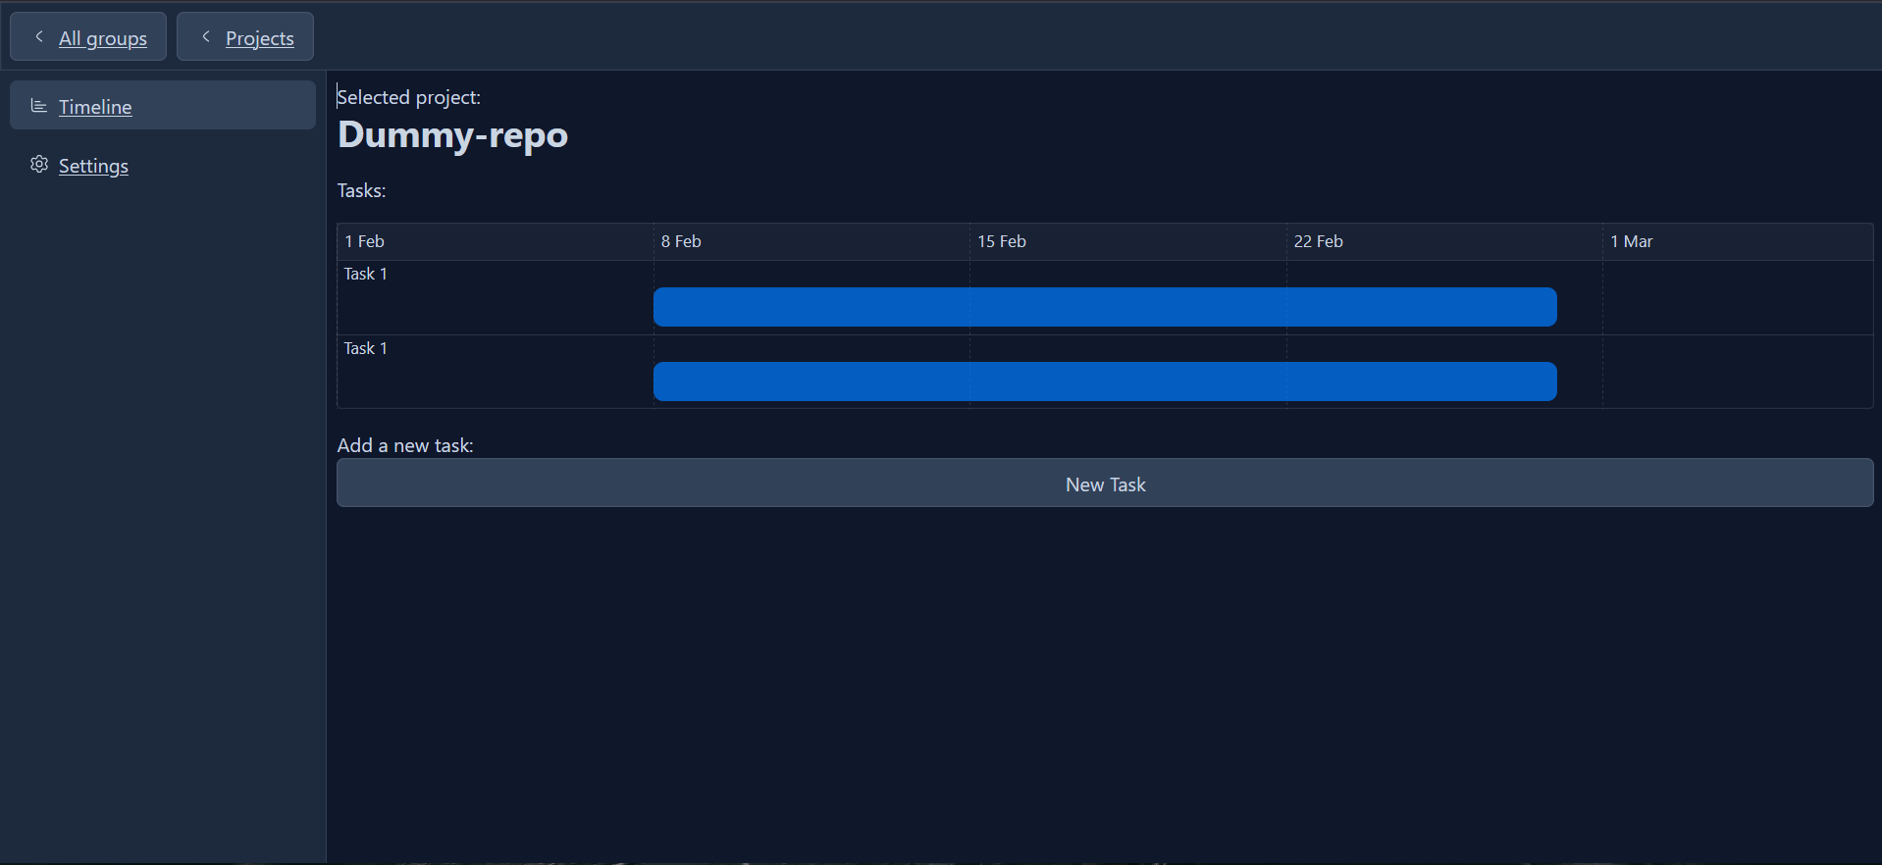The image size is (1882, 865).
Task: Open the Timeline view
Action: (x=94, y=107)
